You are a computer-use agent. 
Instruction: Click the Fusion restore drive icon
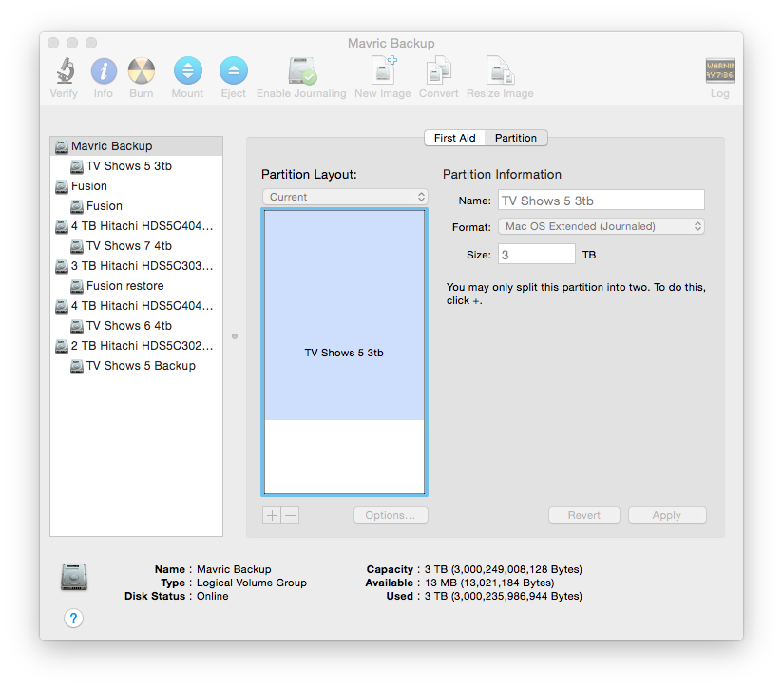(76, 286)
